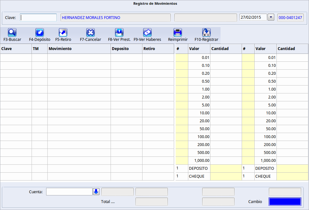The image size is (309, 210).
Task: Click the left yellow DEPOSITO amount cell
Action: (226, 169)
